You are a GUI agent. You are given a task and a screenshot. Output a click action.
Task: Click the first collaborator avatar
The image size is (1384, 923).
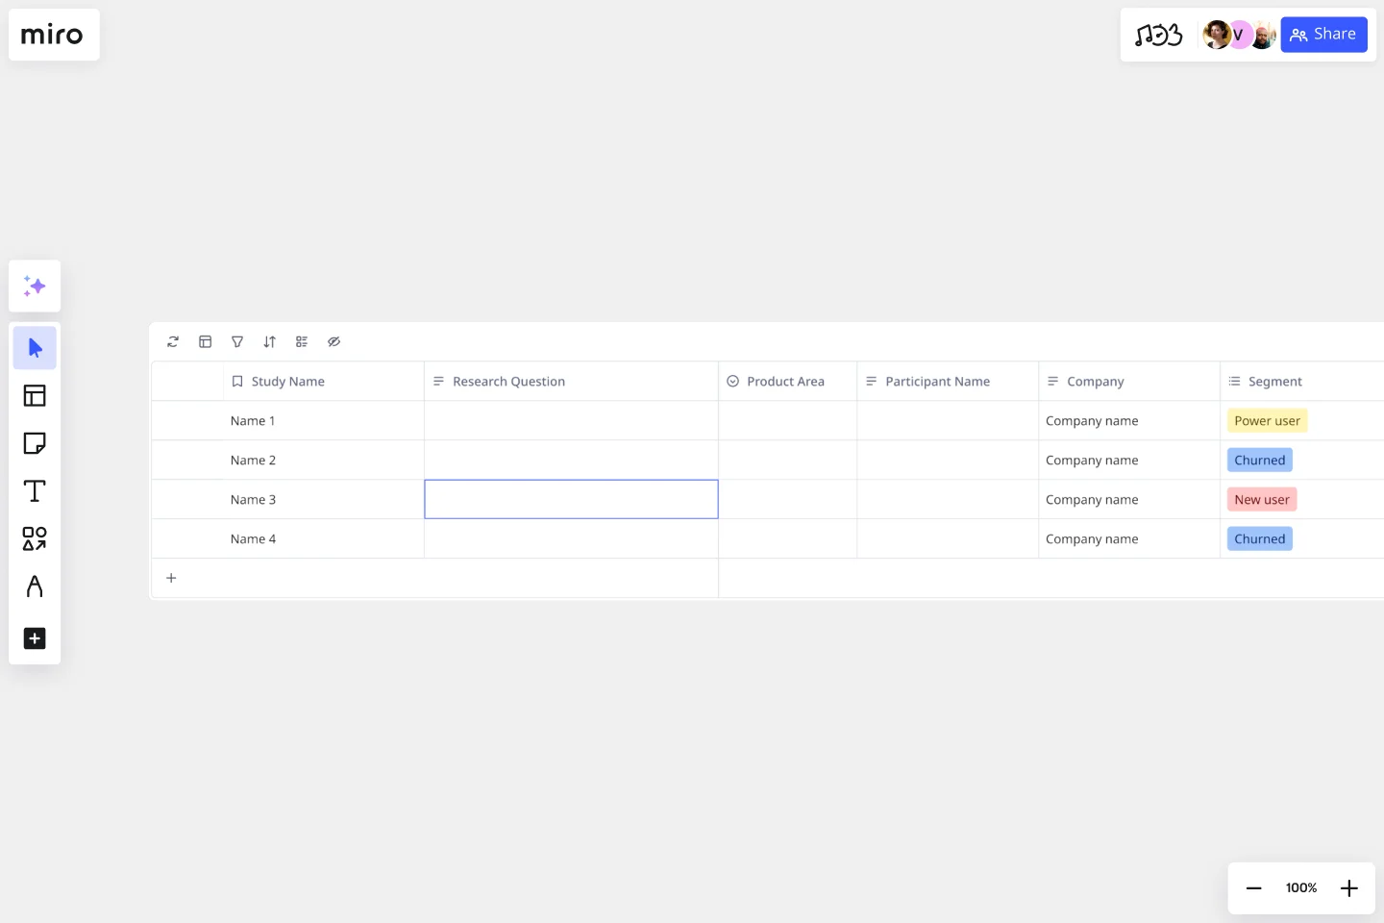1216,35
